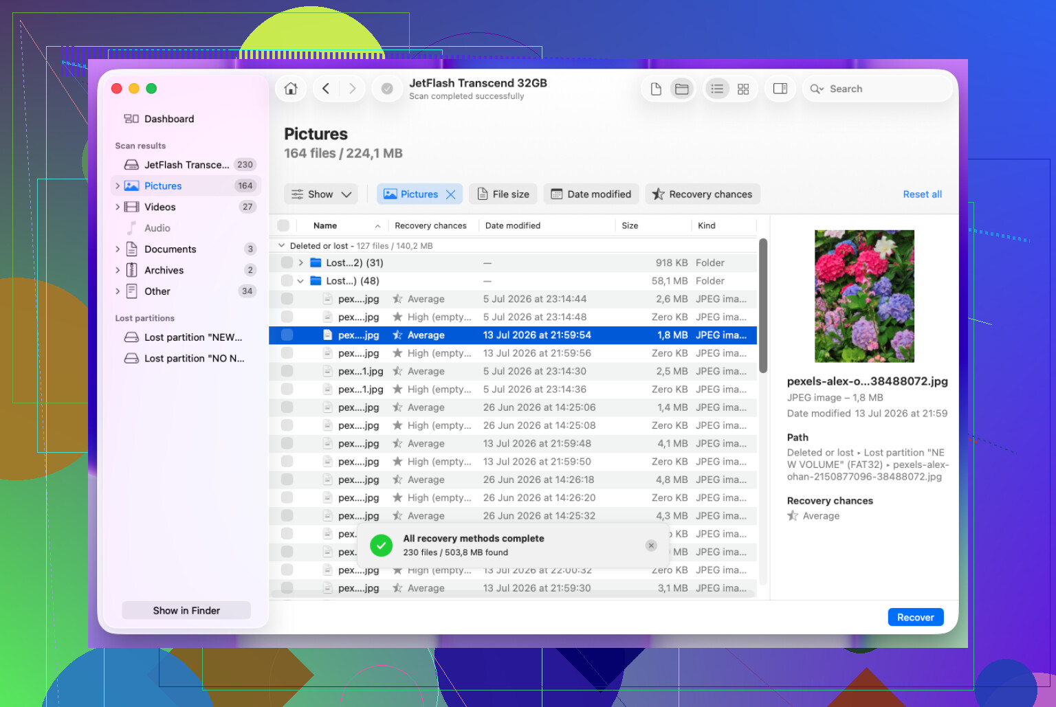Collapse the Deleted or lost group
The height and width of the screenshot is (707, 1056).
pyautogui.click(x=281, y=245)
